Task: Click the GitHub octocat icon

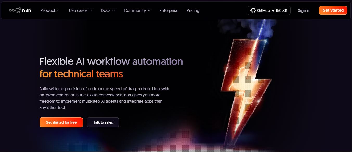Action: tap(253, 11)
